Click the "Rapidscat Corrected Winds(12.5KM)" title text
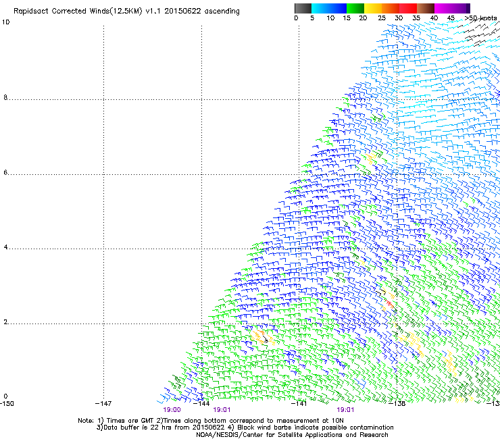The height and width of the screenshot is (439, 500). click(78, 11)
